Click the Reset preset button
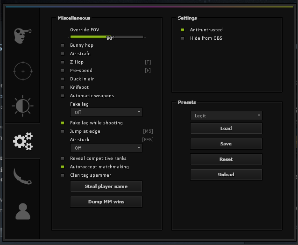This screenshot has width=298, height=245. pyautogui.click(x=226, y=159)
